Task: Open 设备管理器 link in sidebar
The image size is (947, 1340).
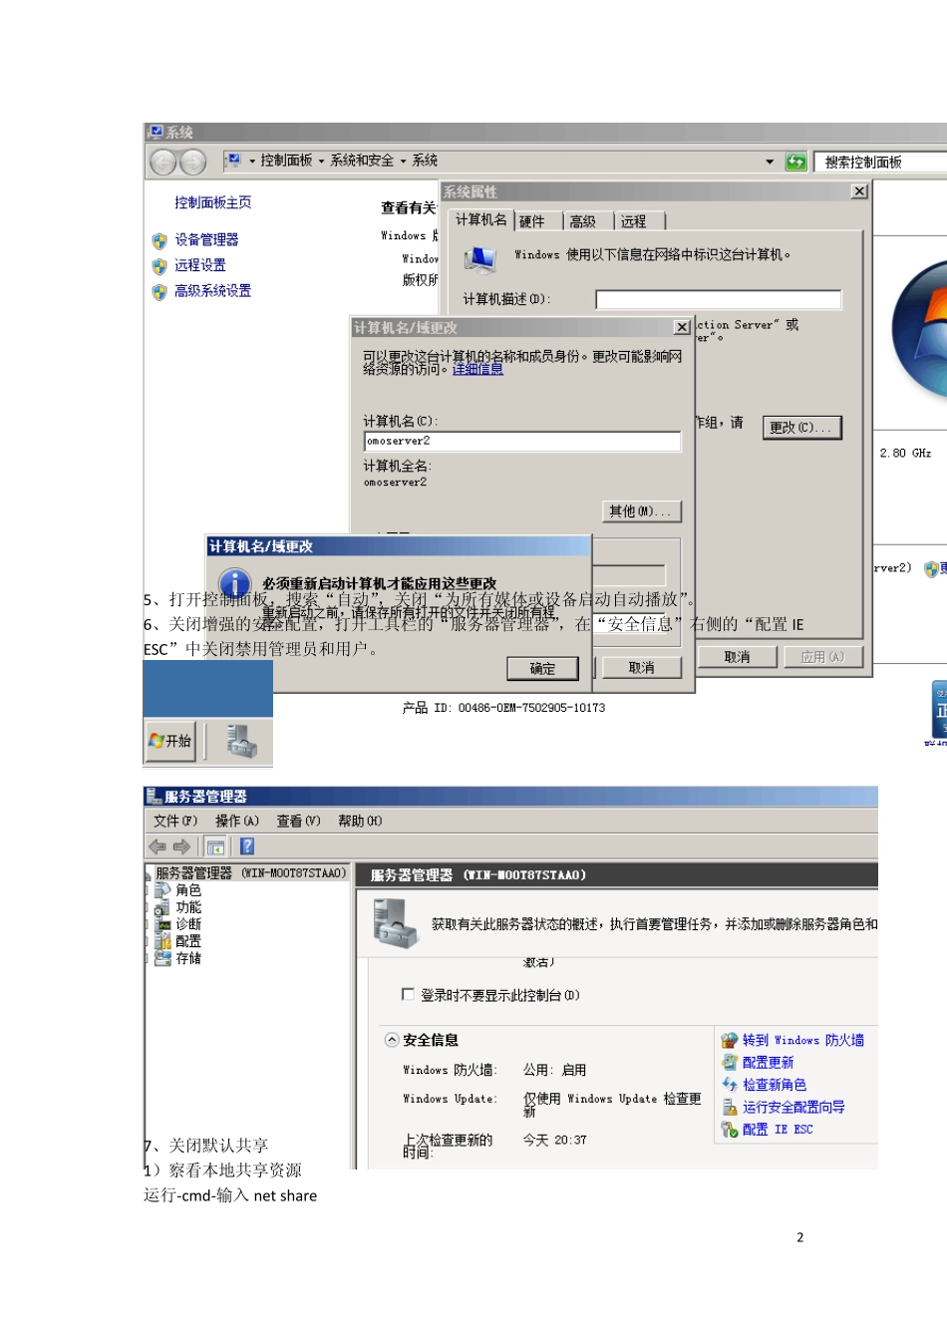Action: coord(206,239)
